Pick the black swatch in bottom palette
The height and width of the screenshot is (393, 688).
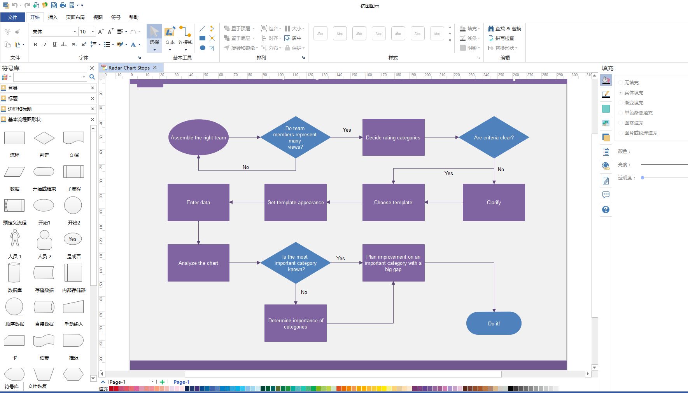point(511,389)
